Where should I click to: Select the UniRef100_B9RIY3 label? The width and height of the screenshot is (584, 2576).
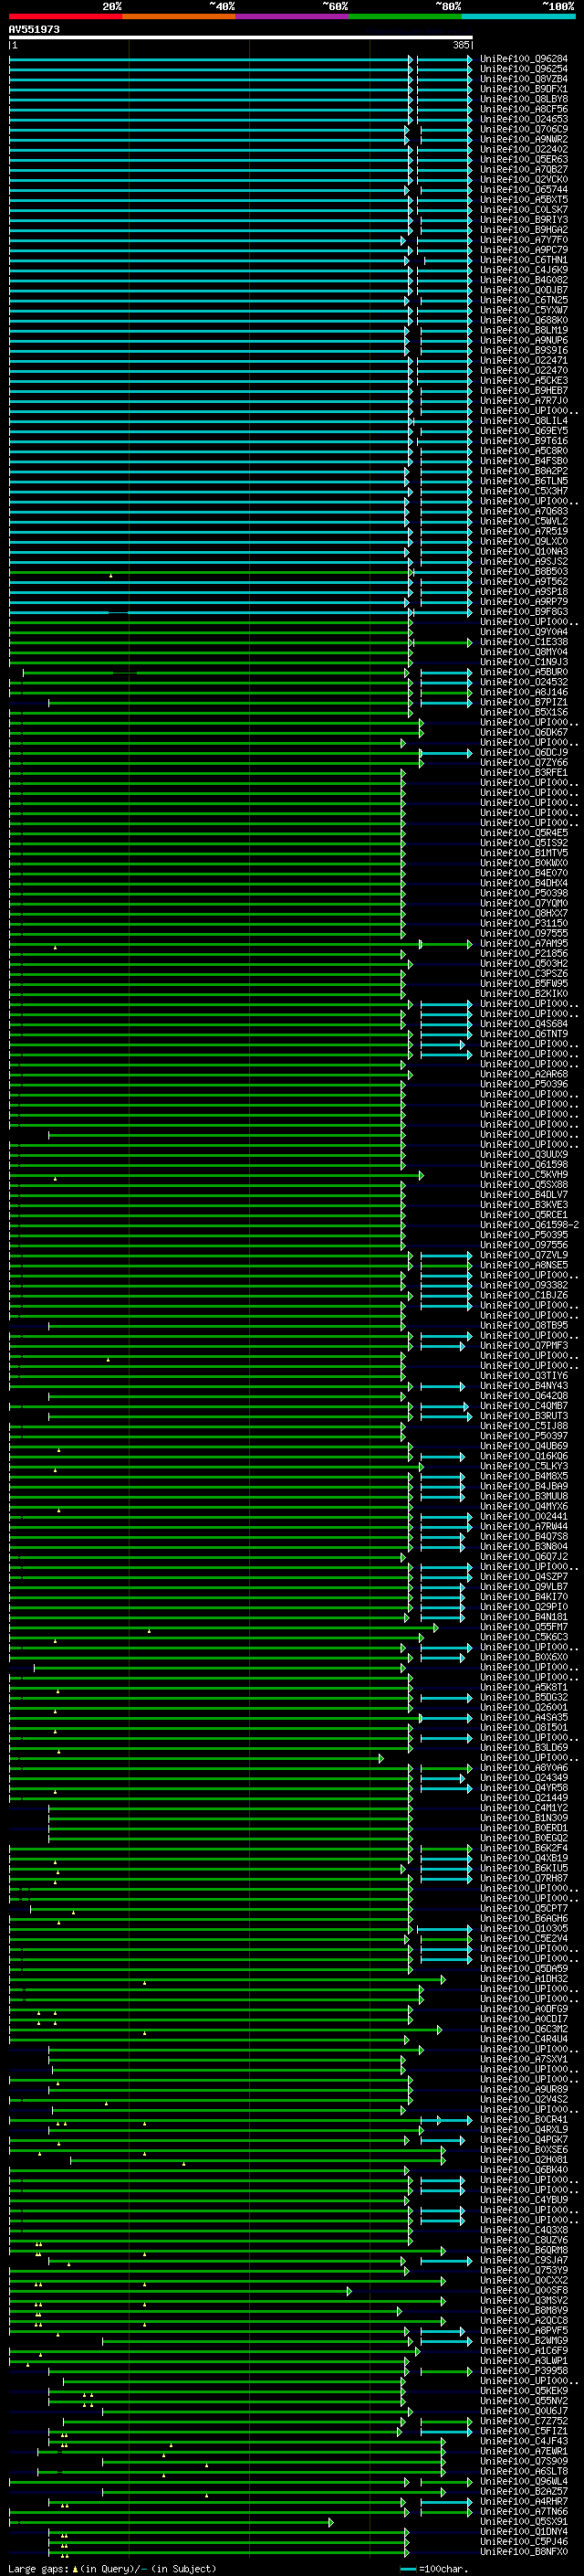coord(523,220)
